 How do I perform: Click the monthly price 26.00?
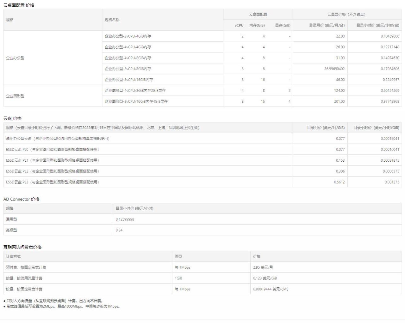(340, 47)
